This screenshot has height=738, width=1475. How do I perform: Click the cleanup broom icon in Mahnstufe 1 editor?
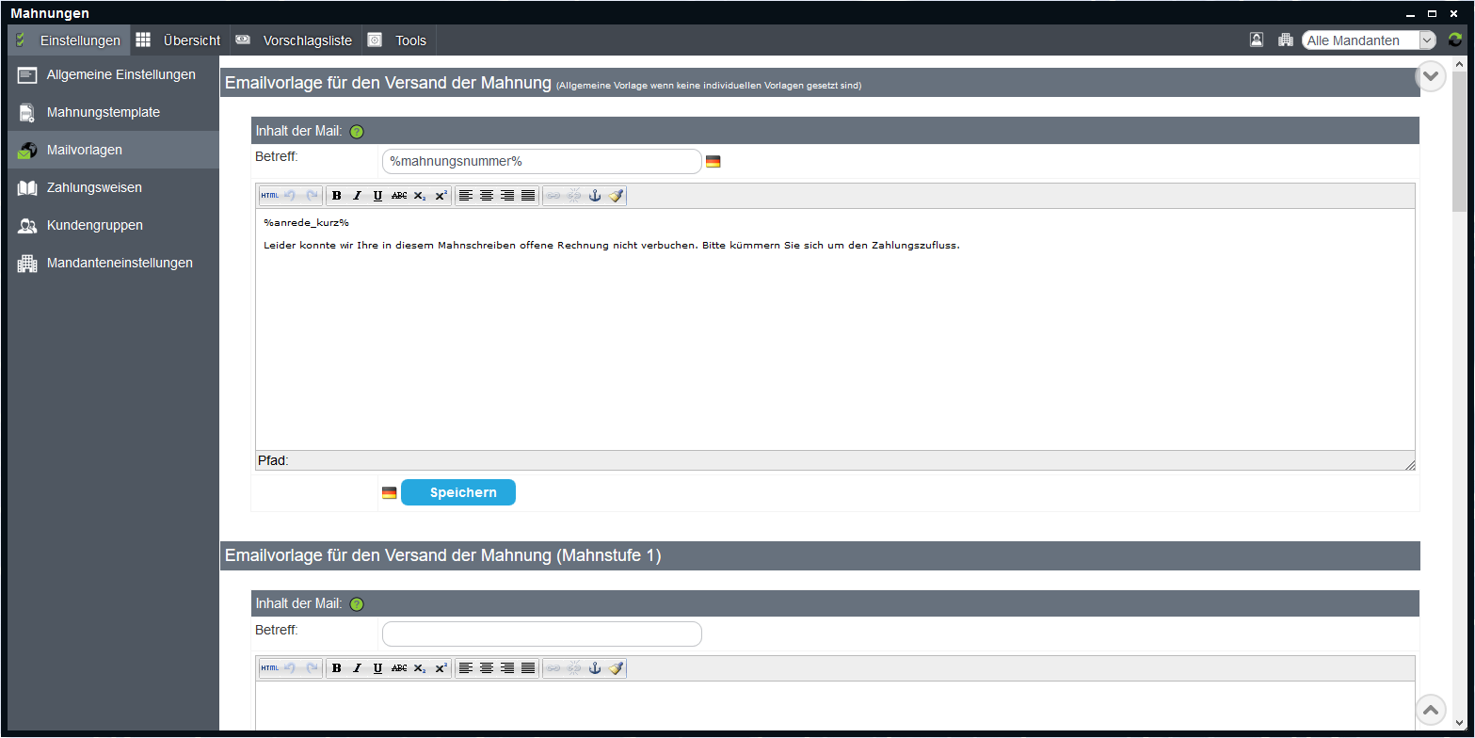click(616, 668)
